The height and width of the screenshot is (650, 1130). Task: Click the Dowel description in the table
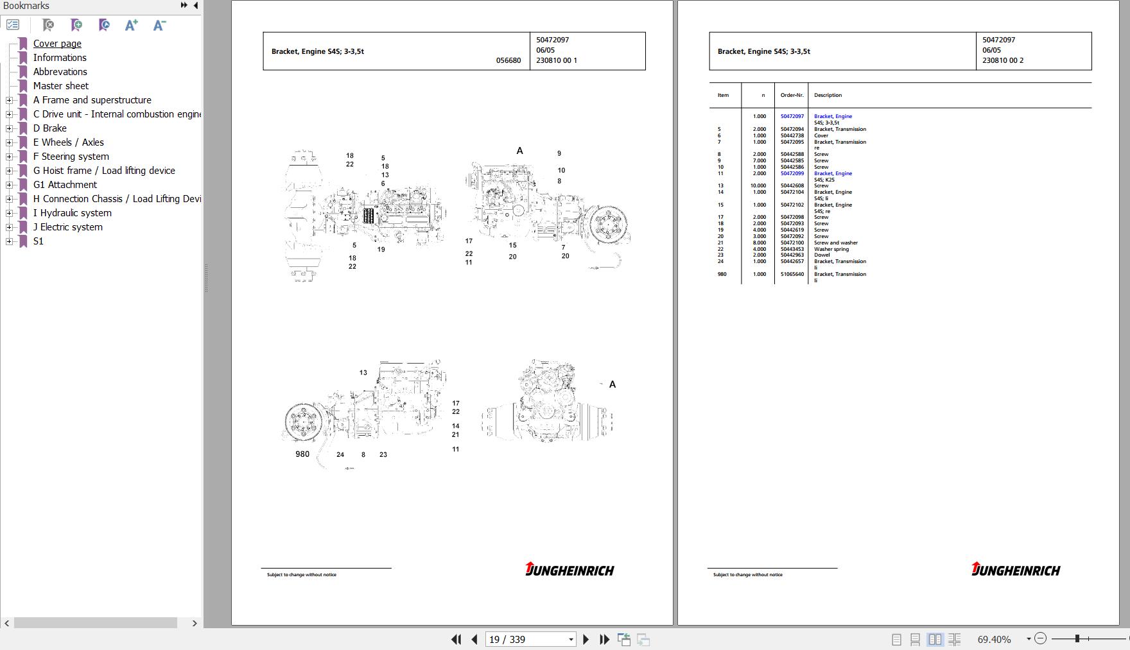tap(822, 255)
